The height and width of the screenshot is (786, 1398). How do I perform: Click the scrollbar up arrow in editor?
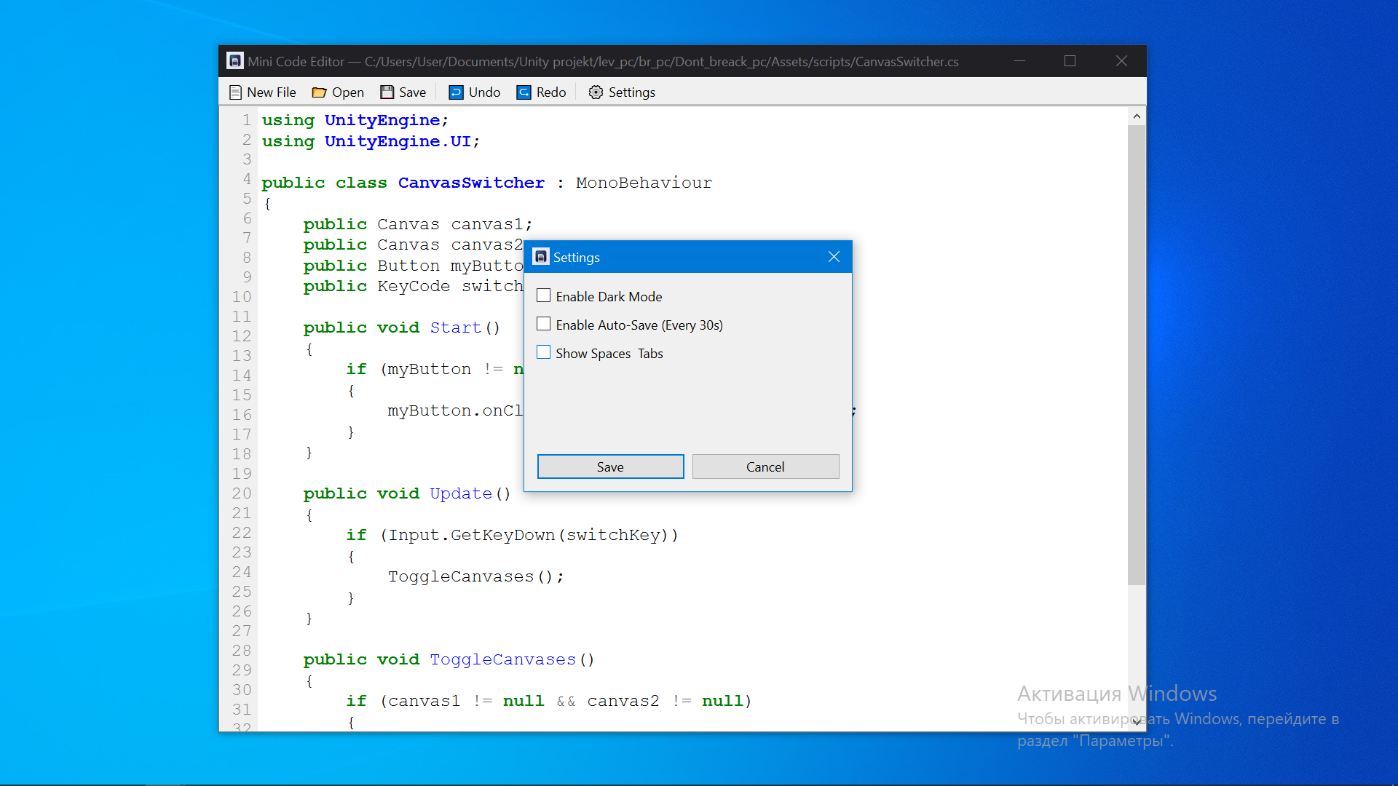tap(1137, 116)
